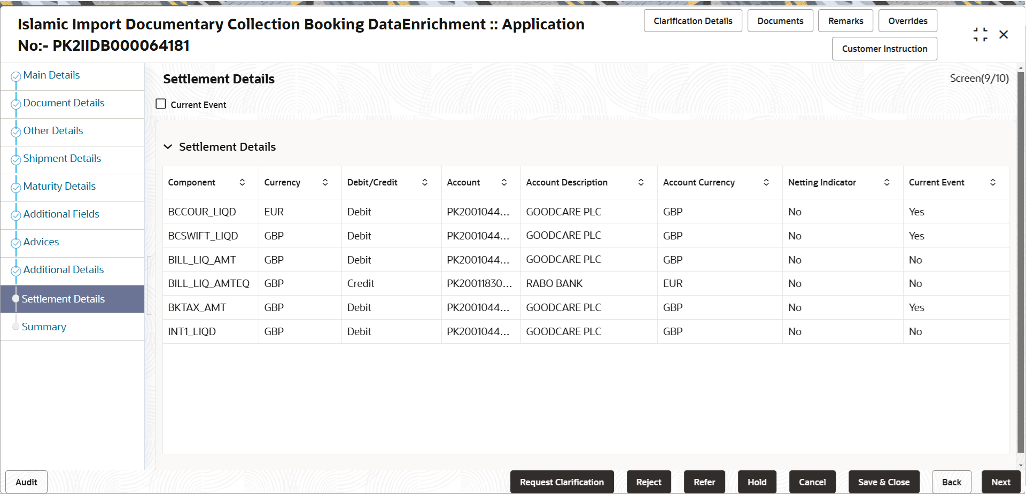The width and height of the screenshot is (1026, 496).
Task: Switch to the Other Details section
Action: pos(53,130)
